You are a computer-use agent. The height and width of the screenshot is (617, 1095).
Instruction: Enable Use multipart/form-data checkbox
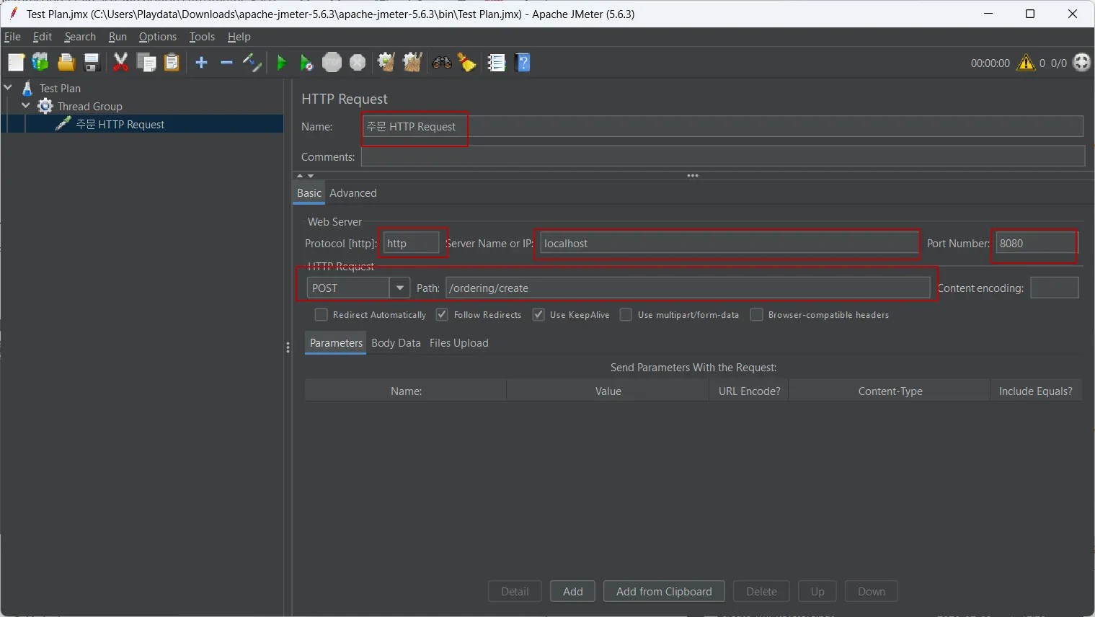coord(626,315)
